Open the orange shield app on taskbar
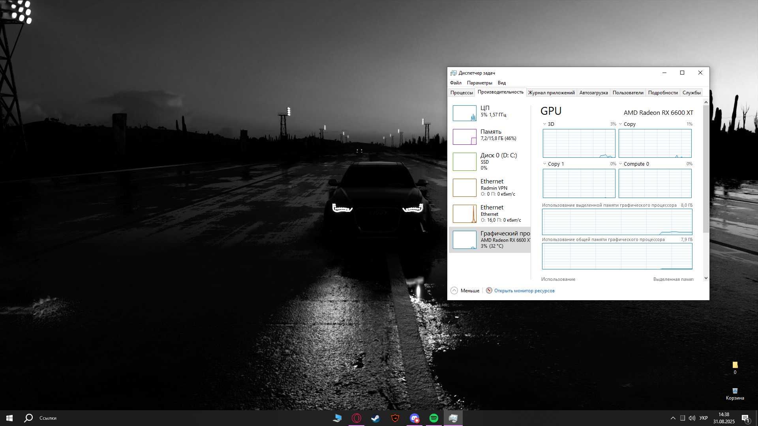This screenshot has width=758, height=426. pyautogui.click(x=395, y=418)
